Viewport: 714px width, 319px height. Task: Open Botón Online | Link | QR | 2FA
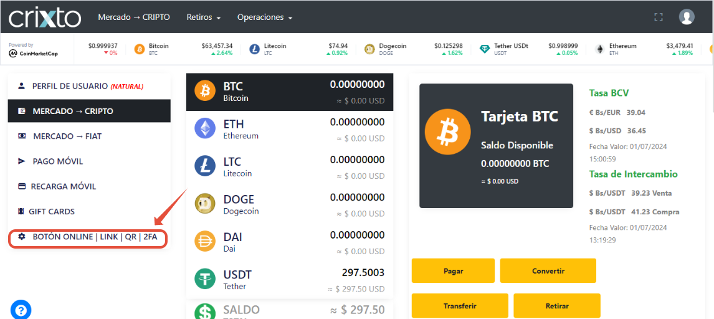(x=89, y=237)
